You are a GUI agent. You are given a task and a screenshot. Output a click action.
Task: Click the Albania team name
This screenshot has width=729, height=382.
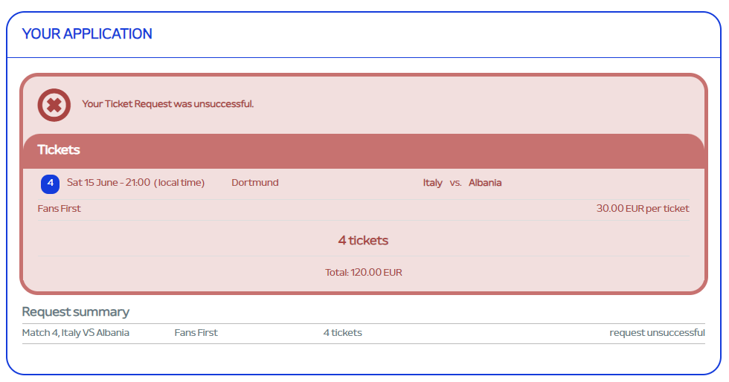click(x=485, y=183)
